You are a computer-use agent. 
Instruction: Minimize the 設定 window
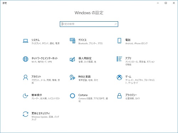(x=158, y=3)
